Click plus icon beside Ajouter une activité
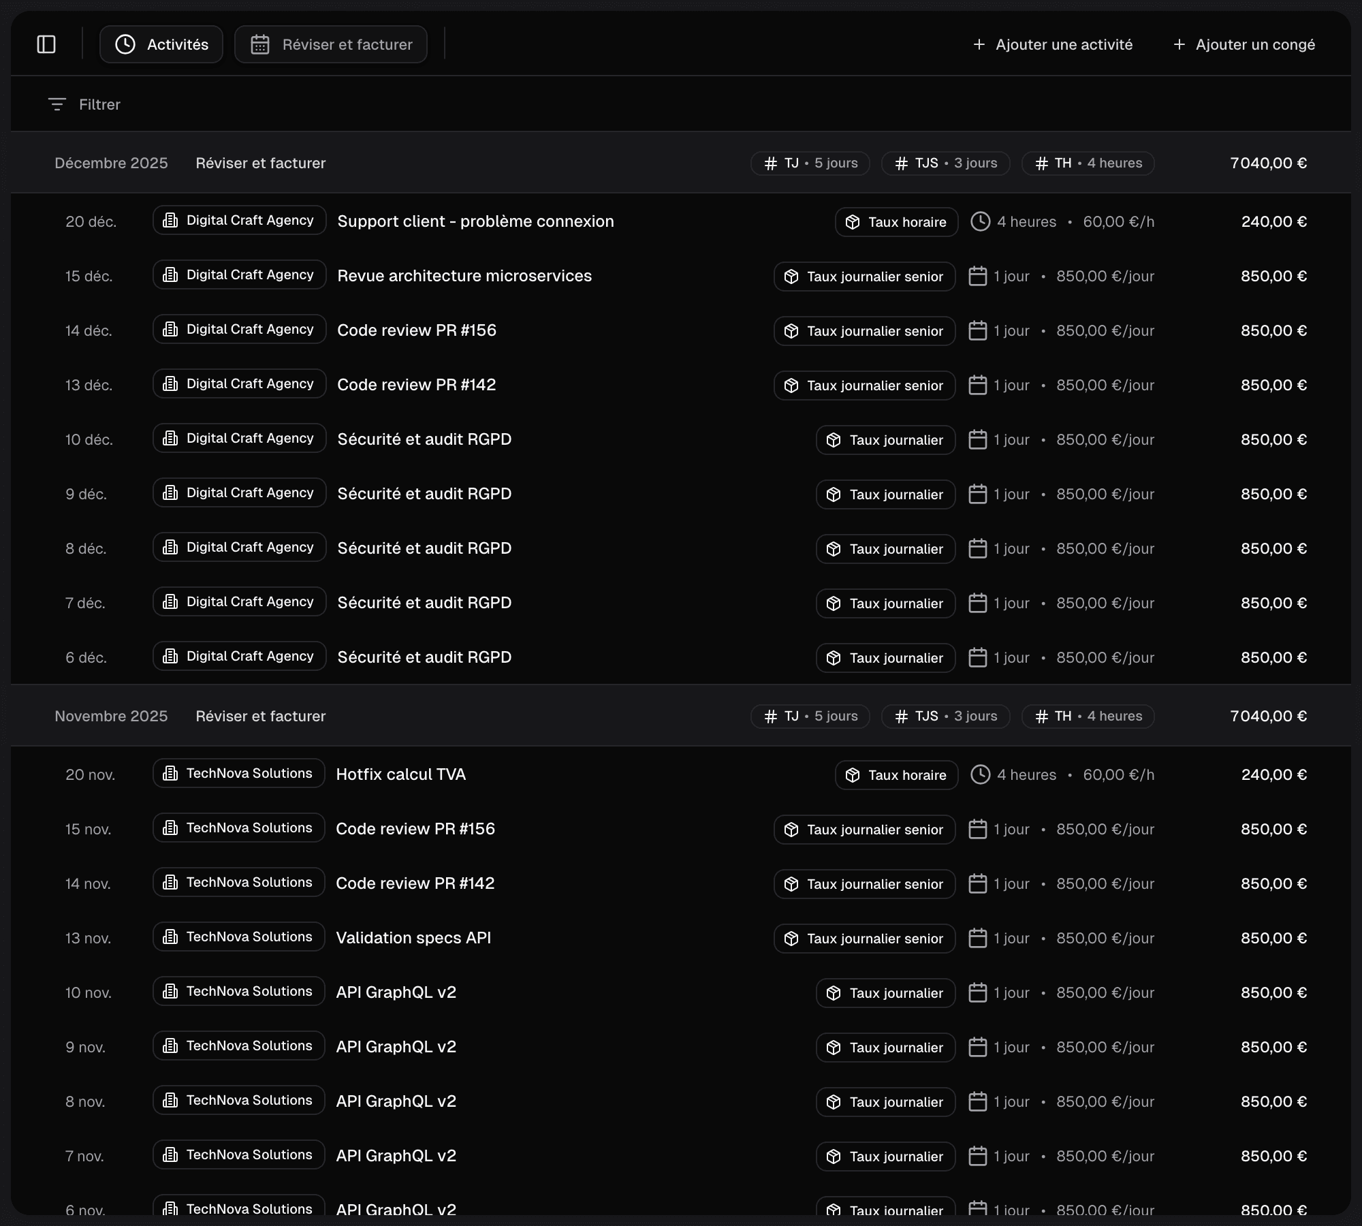Image resolution: width=1362 pixels, height=1226 pixels. [x=979, y=44]
